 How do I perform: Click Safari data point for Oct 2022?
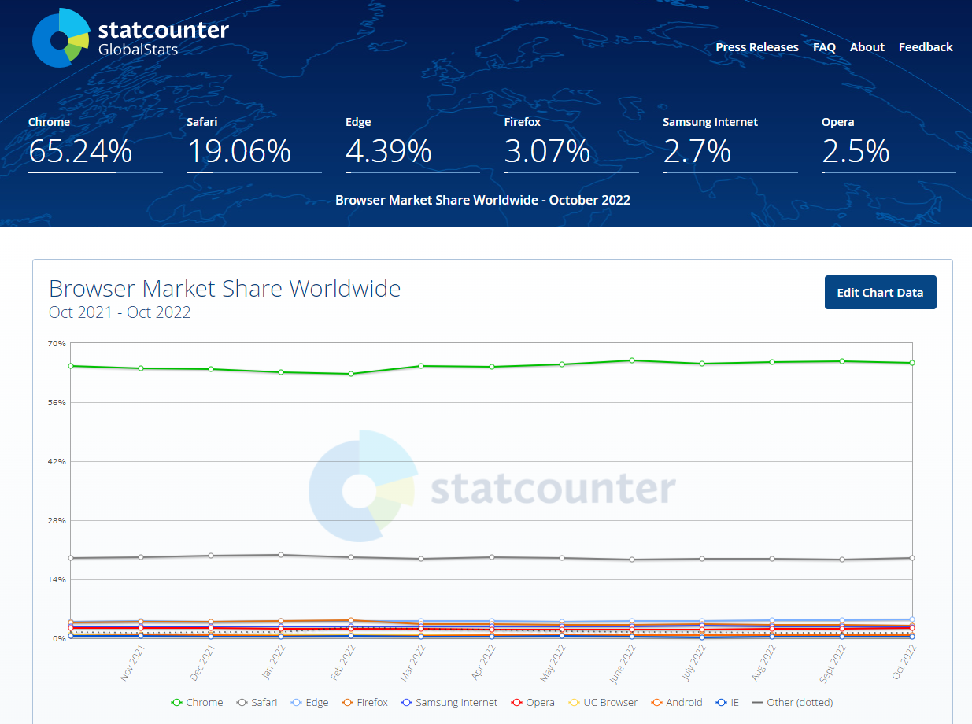click(912, 558)
